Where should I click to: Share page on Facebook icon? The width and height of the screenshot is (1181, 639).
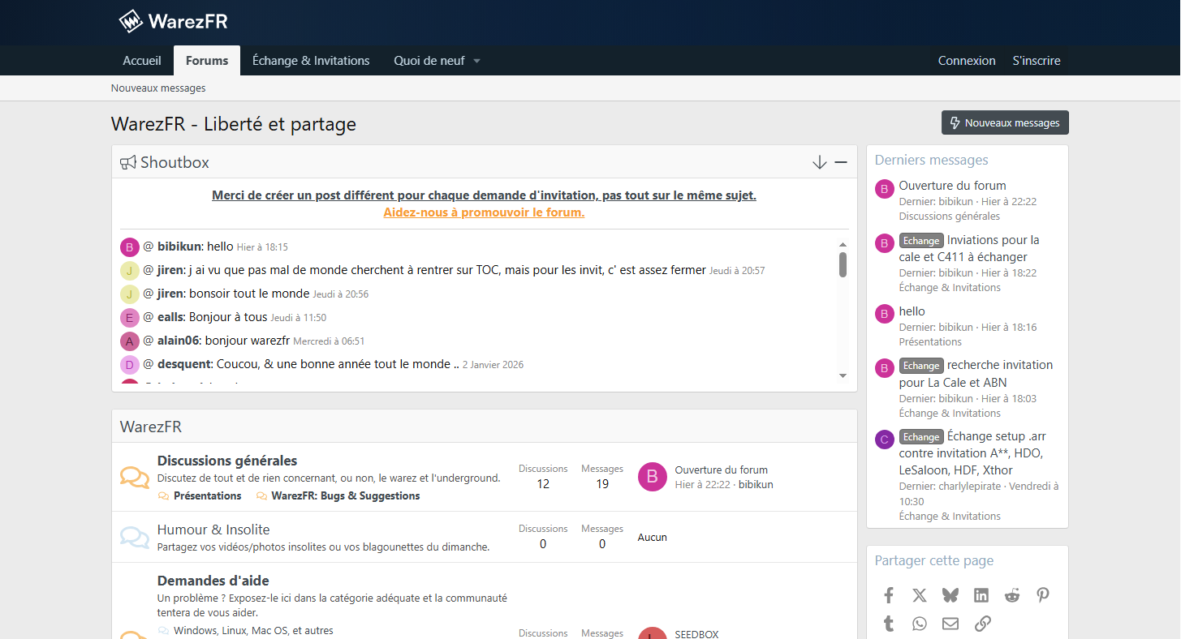[889, 595]
